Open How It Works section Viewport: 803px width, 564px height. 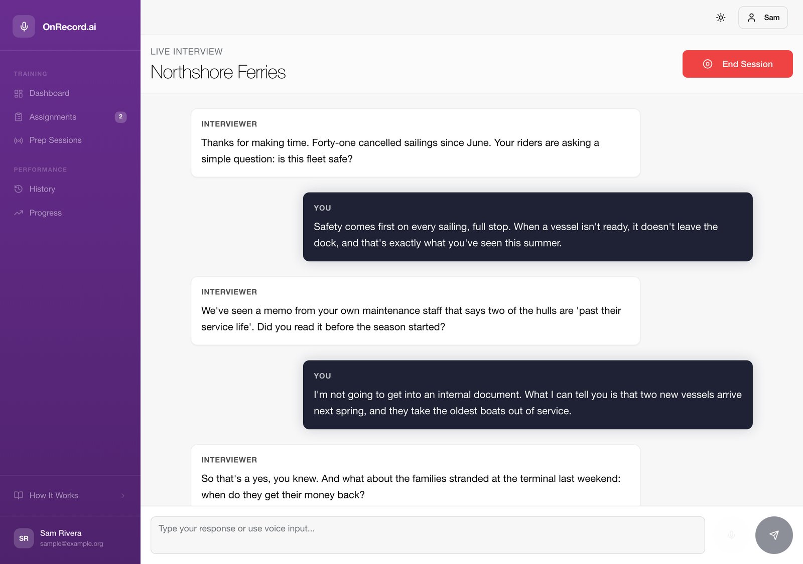tap(70, 495)
